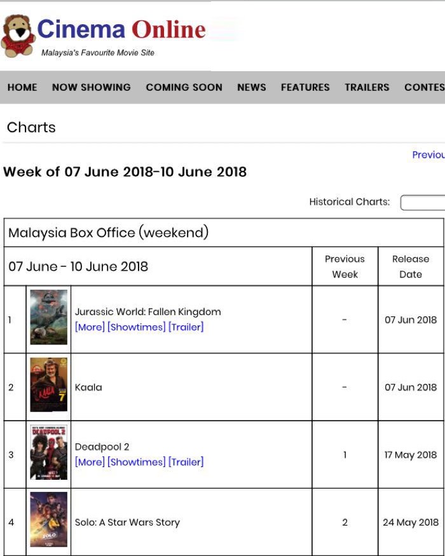Visit the FEATURES page

[x=305, y=87]
